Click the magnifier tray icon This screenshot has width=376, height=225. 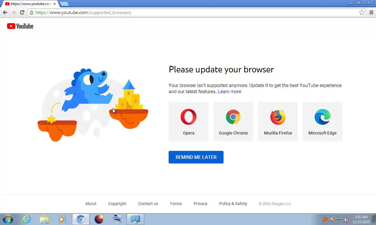[x=325, y=219]
